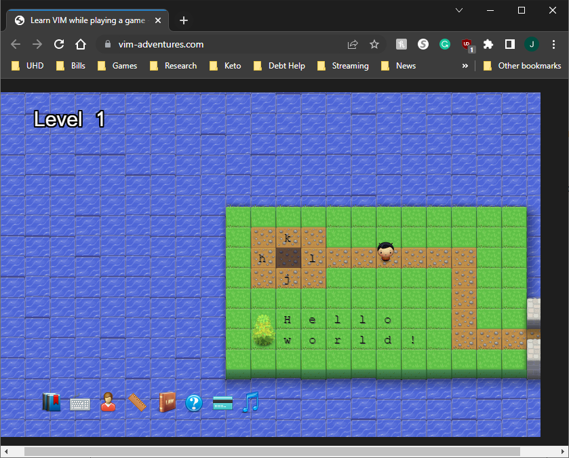569x458 pixels.
Task: Click the 'j' key tile
Action: pos(288,279)
